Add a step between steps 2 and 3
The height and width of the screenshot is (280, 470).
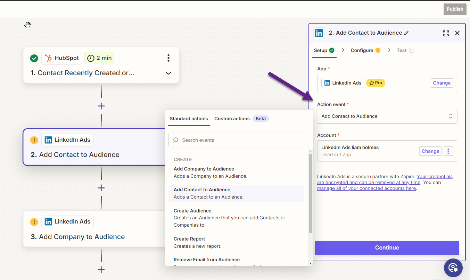[101, 188]
